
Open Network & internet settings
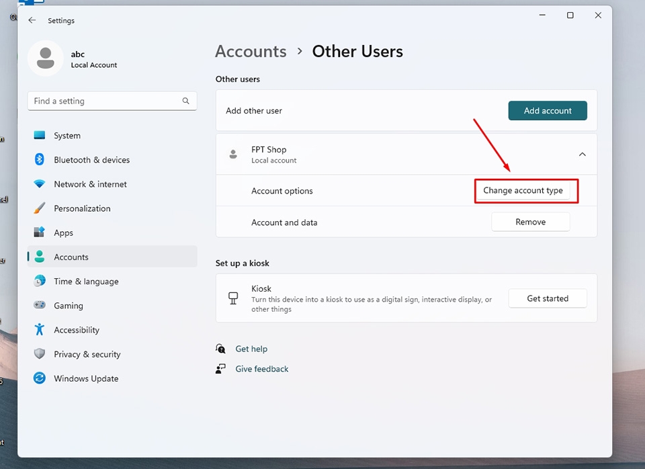(112, 184)
